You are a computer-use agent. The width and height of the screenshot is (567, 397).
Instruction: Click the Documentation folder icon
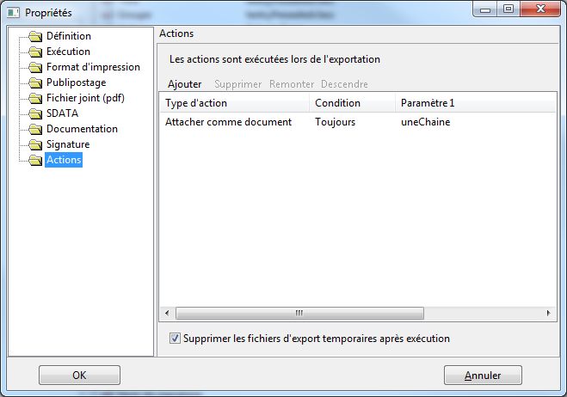point(35,129)
